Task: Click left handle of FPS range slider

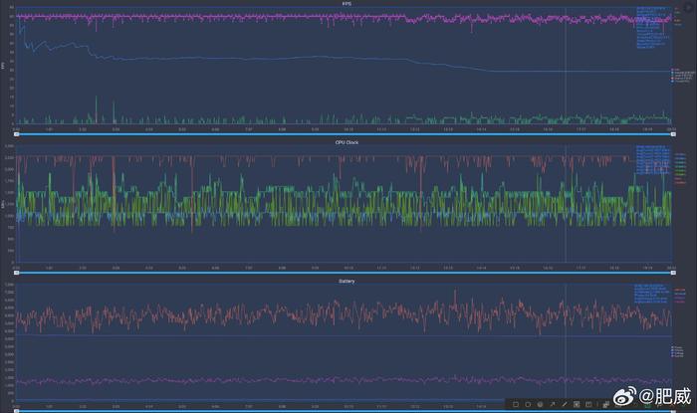Action: pyautogui.click(x=17, y=134)
